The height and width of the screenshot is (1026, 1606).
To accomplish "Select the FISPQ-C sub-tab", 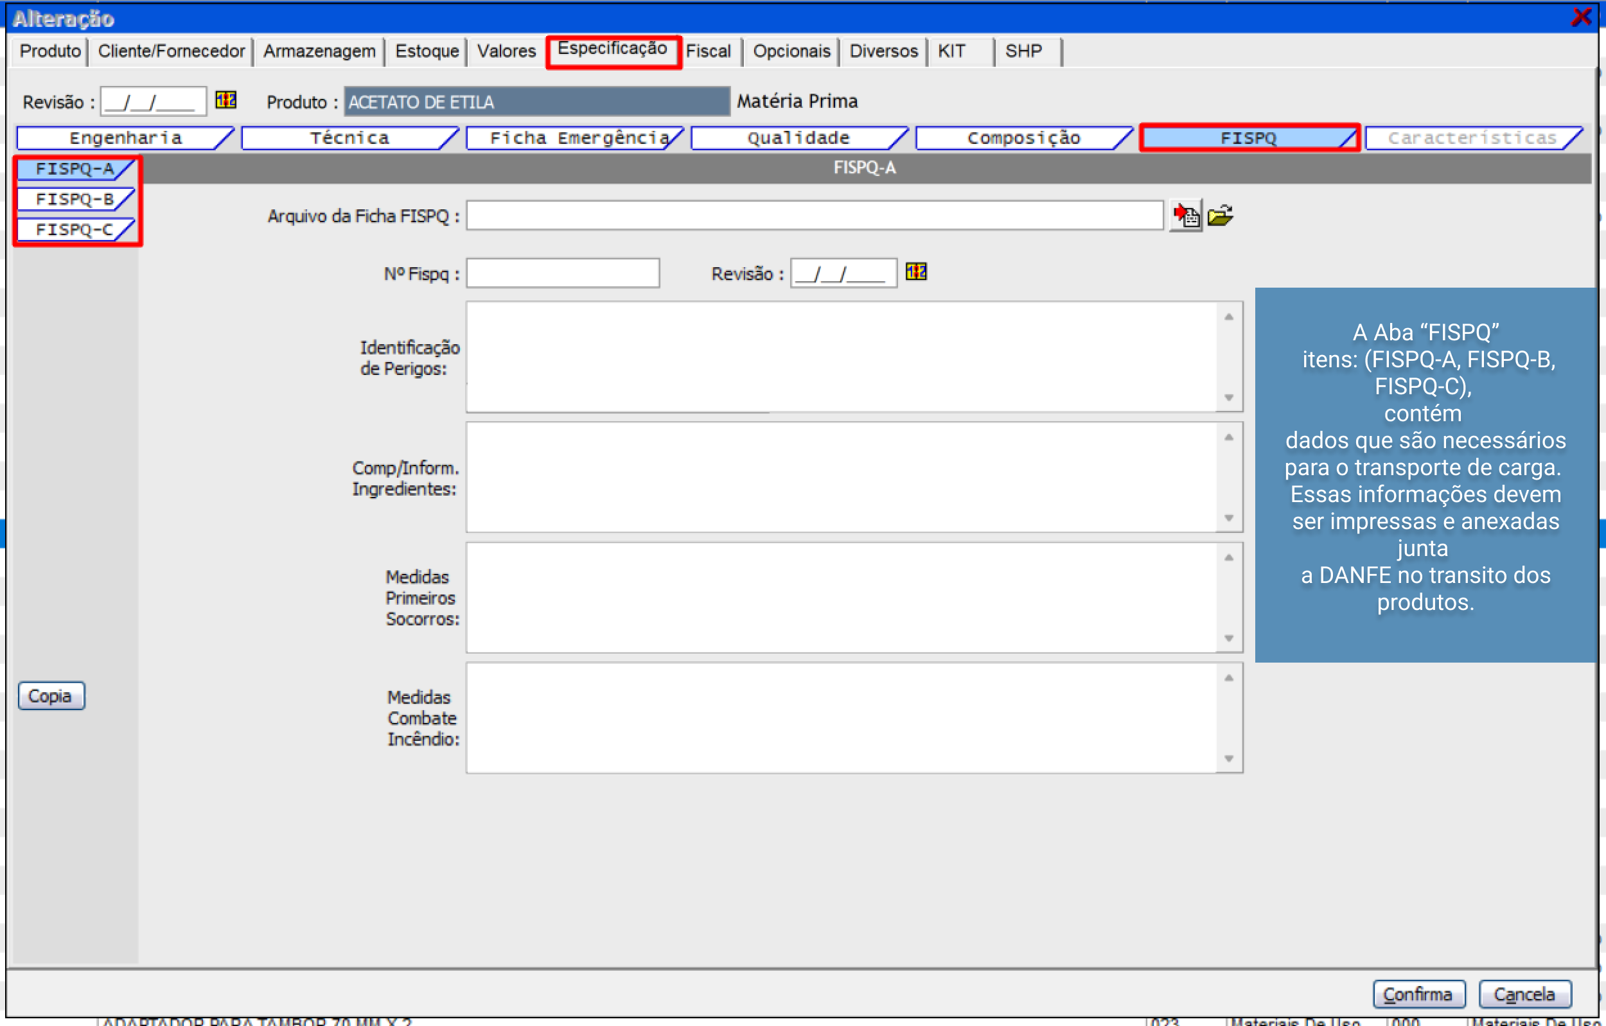I will [75, 229].
